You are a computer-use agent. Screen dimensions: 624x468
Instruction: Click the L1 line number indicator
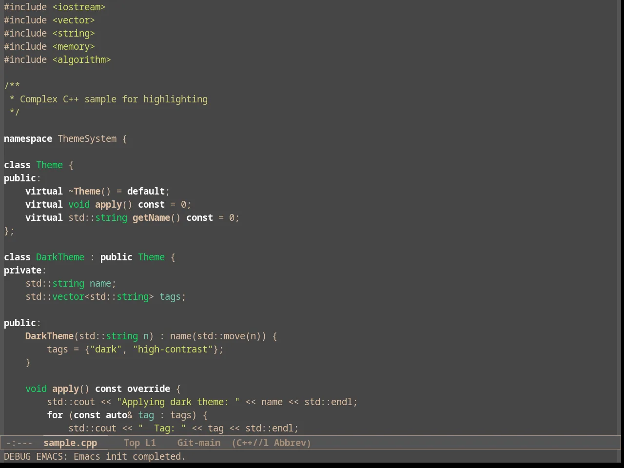point(151,443)
